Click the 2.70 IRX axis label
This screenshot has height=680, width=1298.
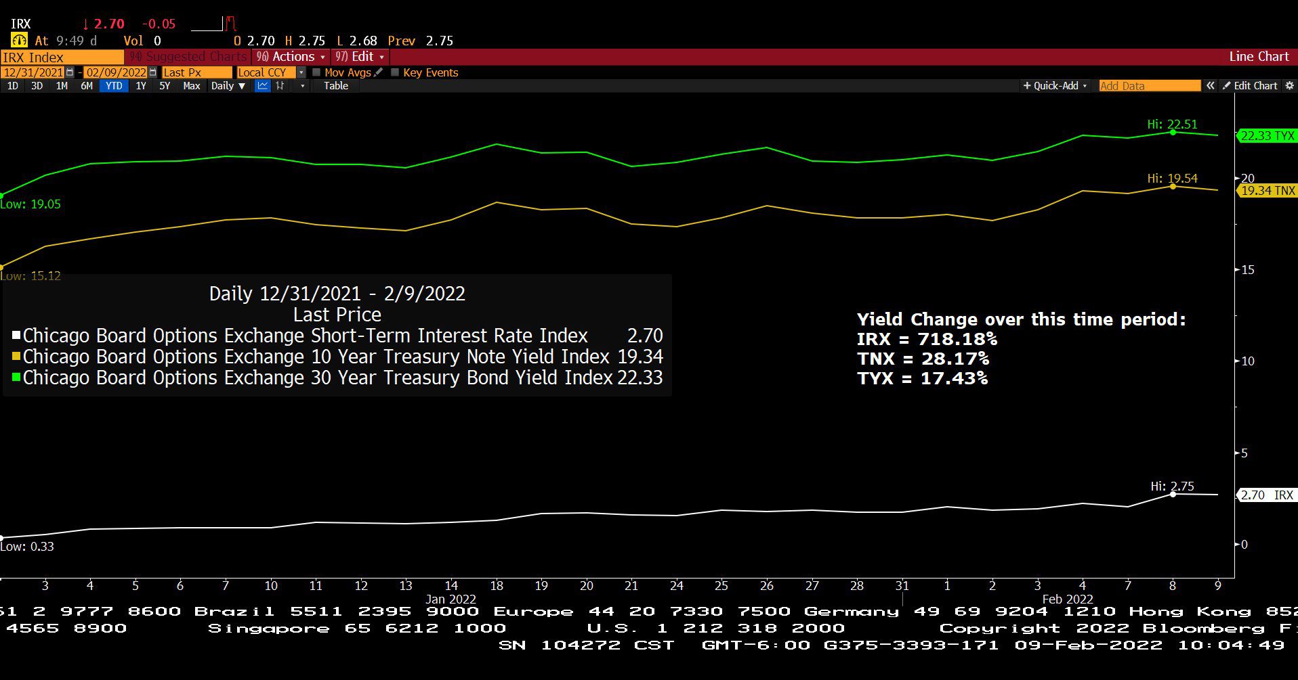point(1267,495)
